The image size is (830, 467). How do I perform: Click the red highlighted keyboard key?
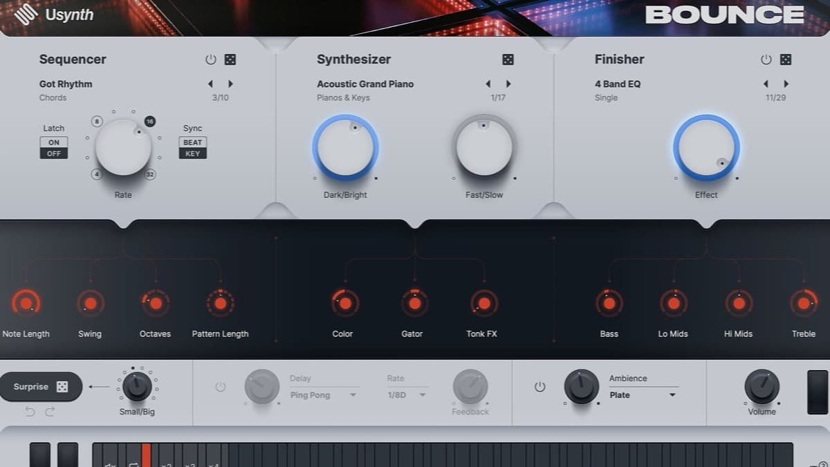click(146, 455)
